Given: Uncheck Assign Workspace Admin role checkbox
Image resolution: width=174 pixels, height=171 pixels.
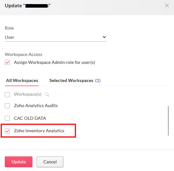Looking at the screenshot, I should 7,62.
